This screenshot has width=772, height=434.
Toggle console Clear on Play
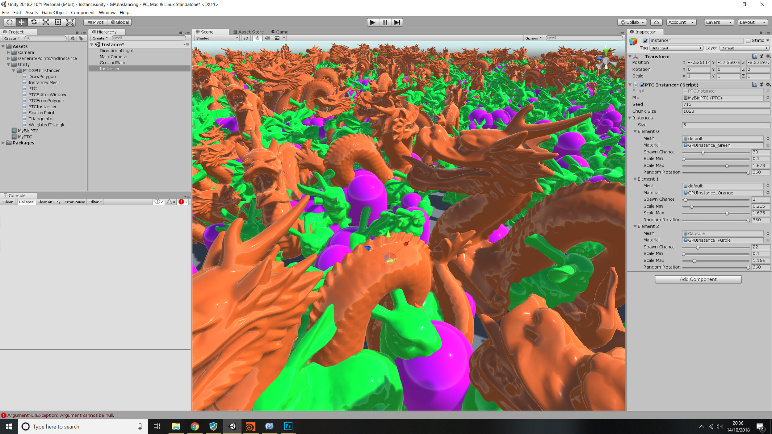click(49, 202)
